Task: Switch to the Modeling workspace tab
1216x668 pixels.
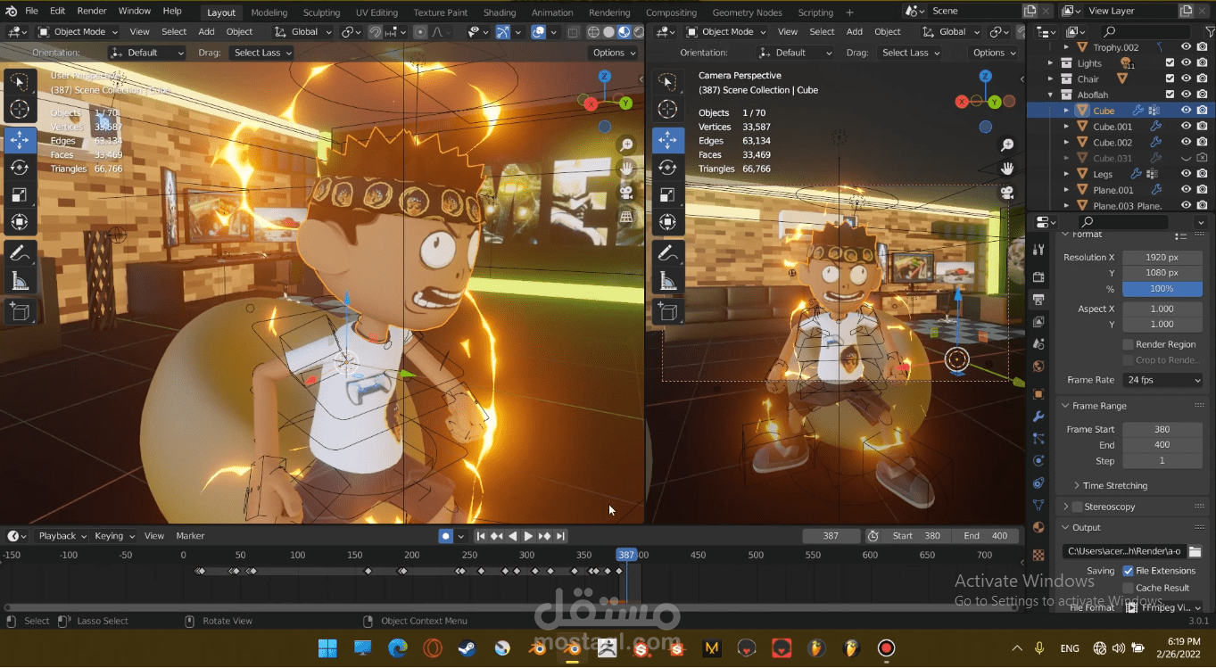Action: pos(269,12)
